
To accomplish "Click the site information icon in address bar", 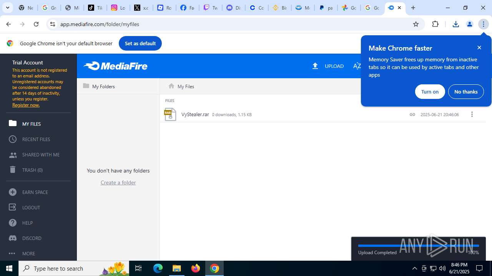I will point(53,24).
